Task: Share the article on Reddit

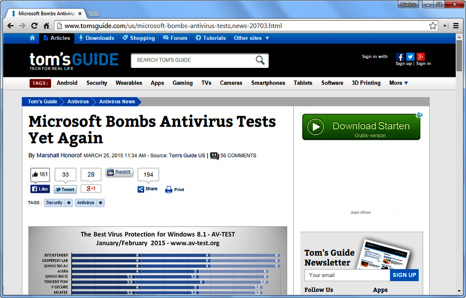Action: 119,172
